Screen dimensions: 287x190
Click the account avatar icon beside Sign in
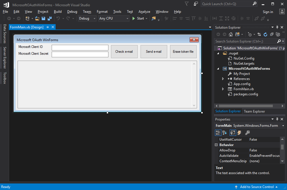(282, 12)
